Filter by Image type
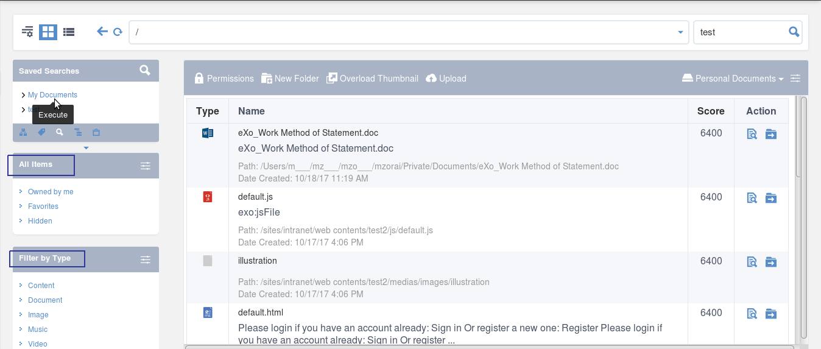Image resolution: width=821 pixels, height=349 pixels. point(38,315)
